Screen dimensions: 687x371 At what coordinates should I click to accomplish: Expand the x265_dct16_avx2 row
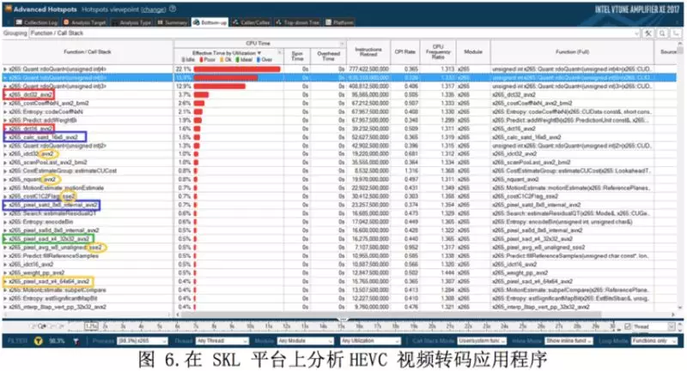tap(5, 129)
